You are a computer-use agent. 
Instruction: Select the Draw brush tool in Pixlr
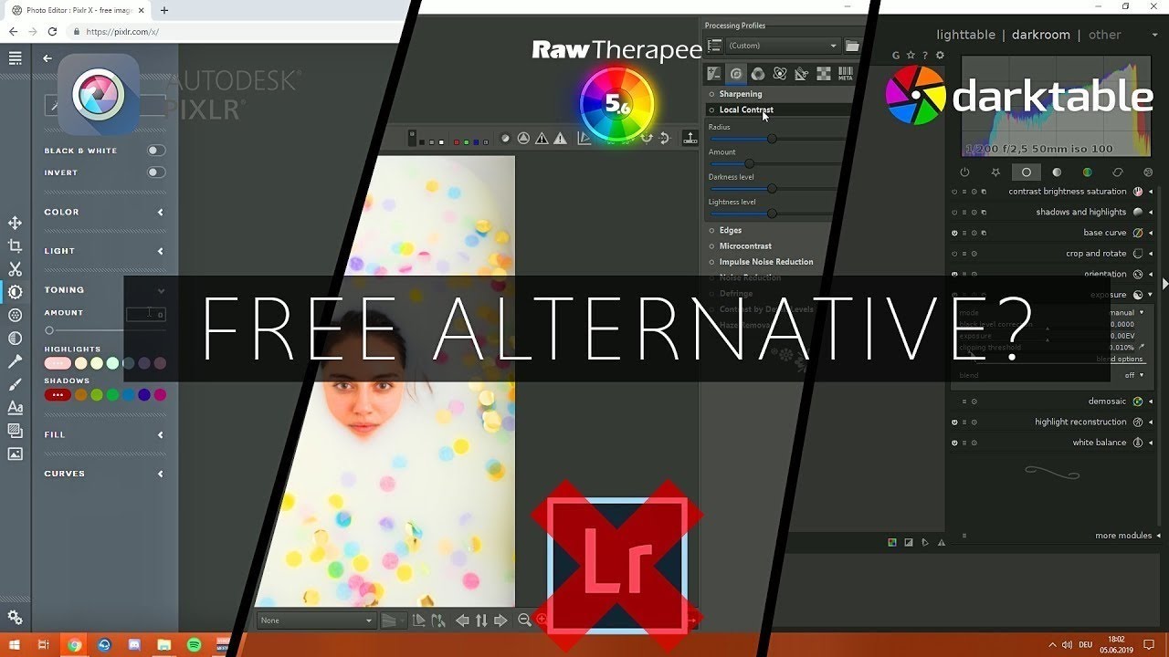click(15, 385)
